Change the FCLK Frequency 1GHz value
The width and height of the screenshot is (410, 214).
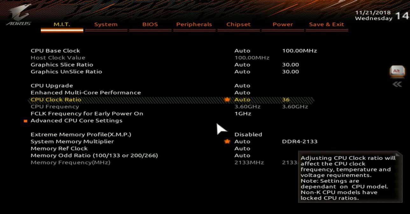[243, 114]
